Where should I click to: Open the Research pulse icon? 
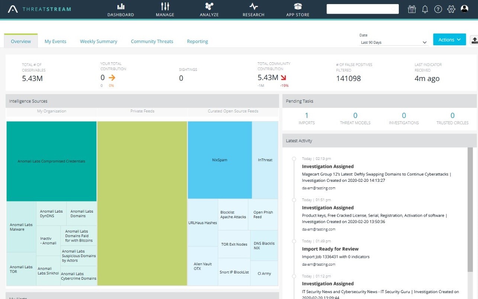tap(253, 6)
